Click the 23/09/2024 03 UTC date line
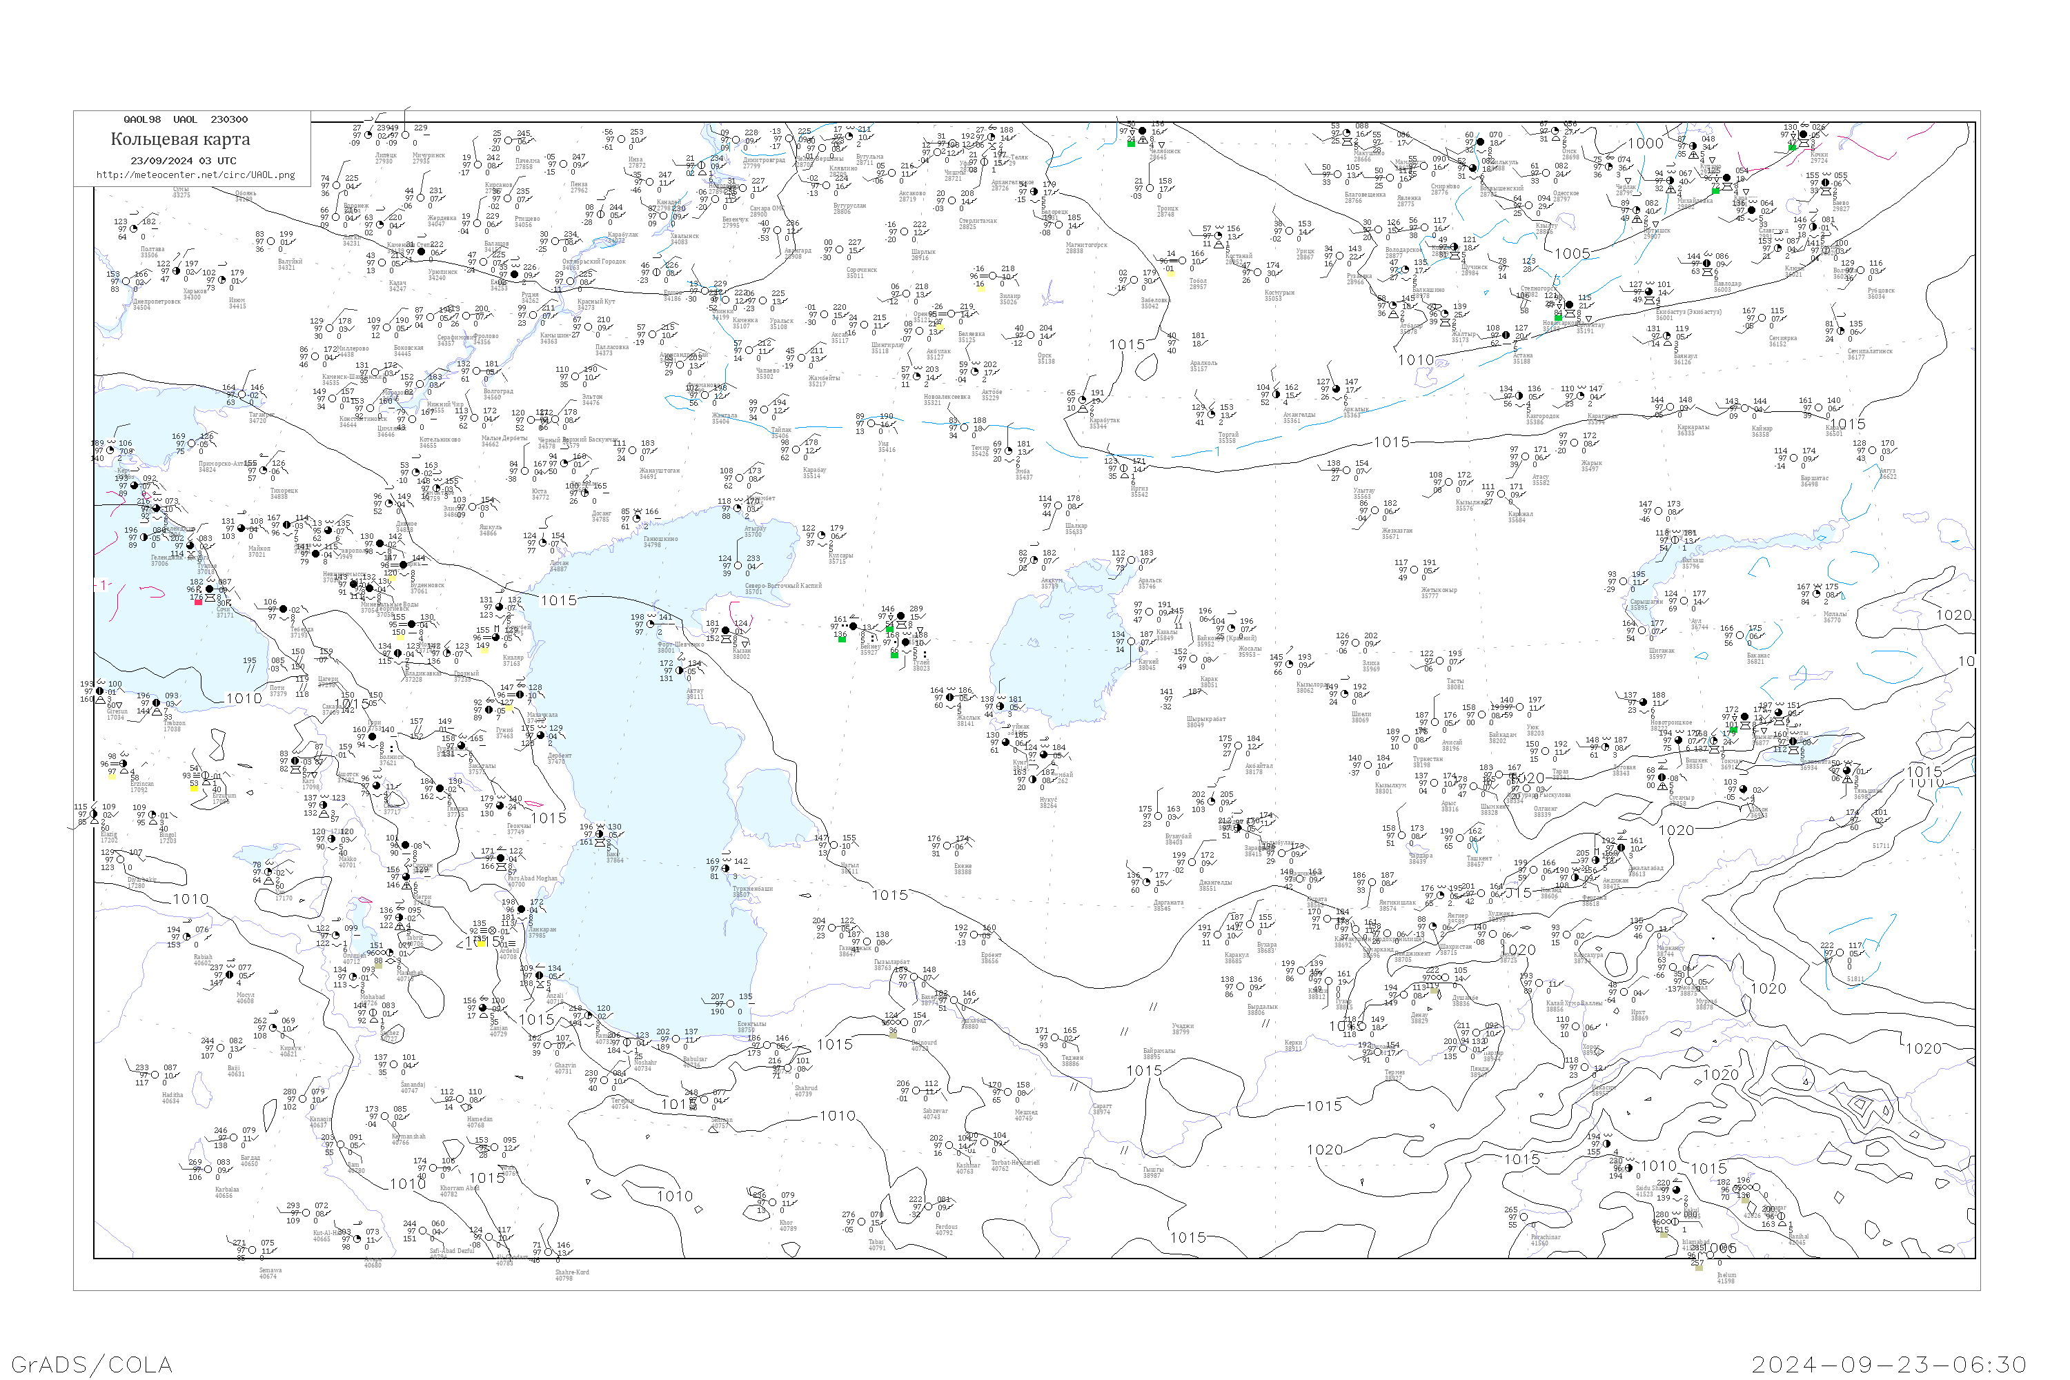Image resolution: width=2070 pixels, height=1380 pixels. (x=183, y=161)
